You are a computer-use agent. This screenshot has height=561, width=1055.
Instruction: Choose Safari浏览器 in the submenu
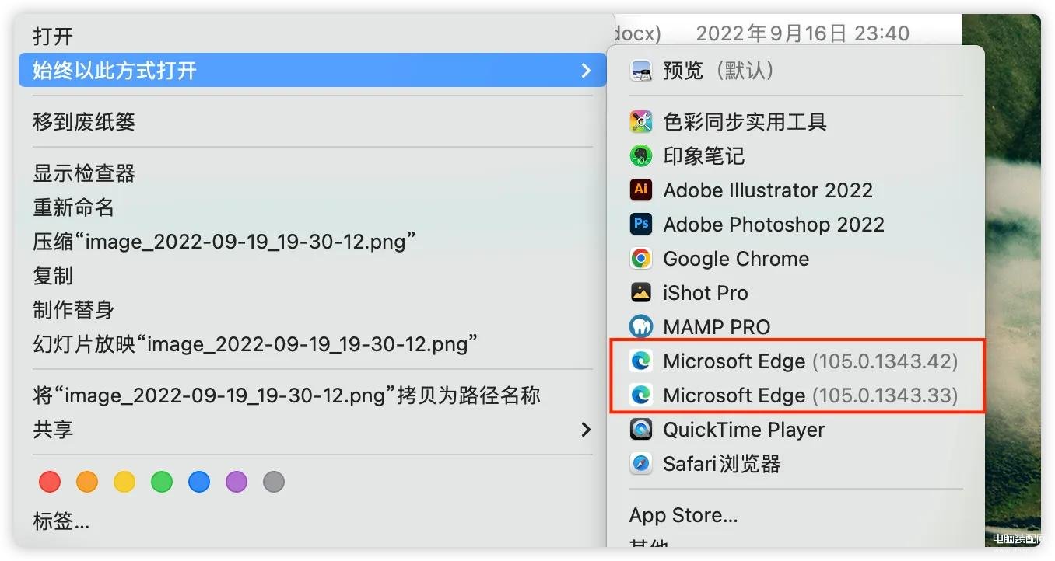[796, 464]
